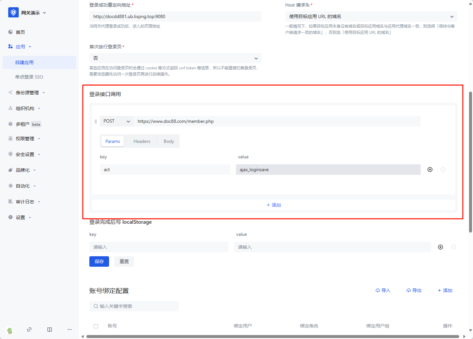Click the shield logo icon beside 网关演示
The width and height of the screenshot is (473, 339).
(x=13, y=12)
